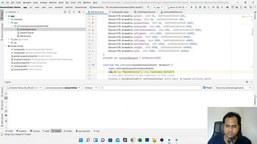Click the Print icon in Logcat toolbar
This screenshot has width=257, height=144.
(6, 116)
